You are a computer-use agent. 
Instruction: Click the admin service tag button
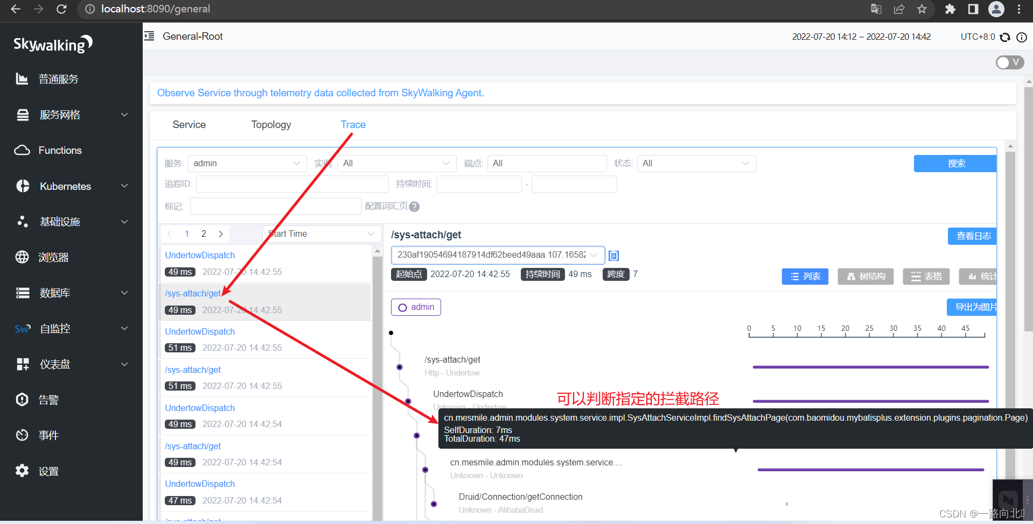[416, 307]
